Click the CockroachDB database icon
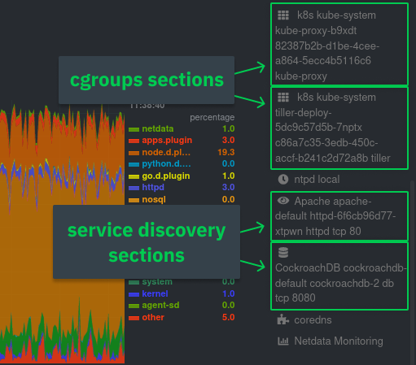The width and height of the screenshot is (416, 365). [x=283, y=253]
